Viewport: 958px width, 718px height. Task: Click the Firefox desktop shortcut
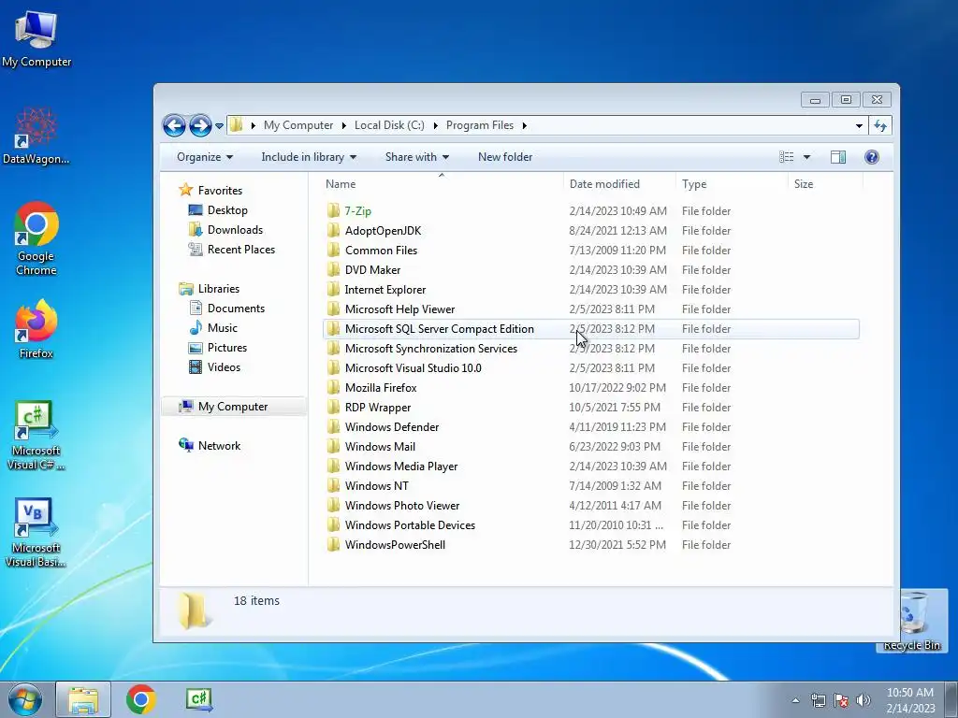click(36, 330)
